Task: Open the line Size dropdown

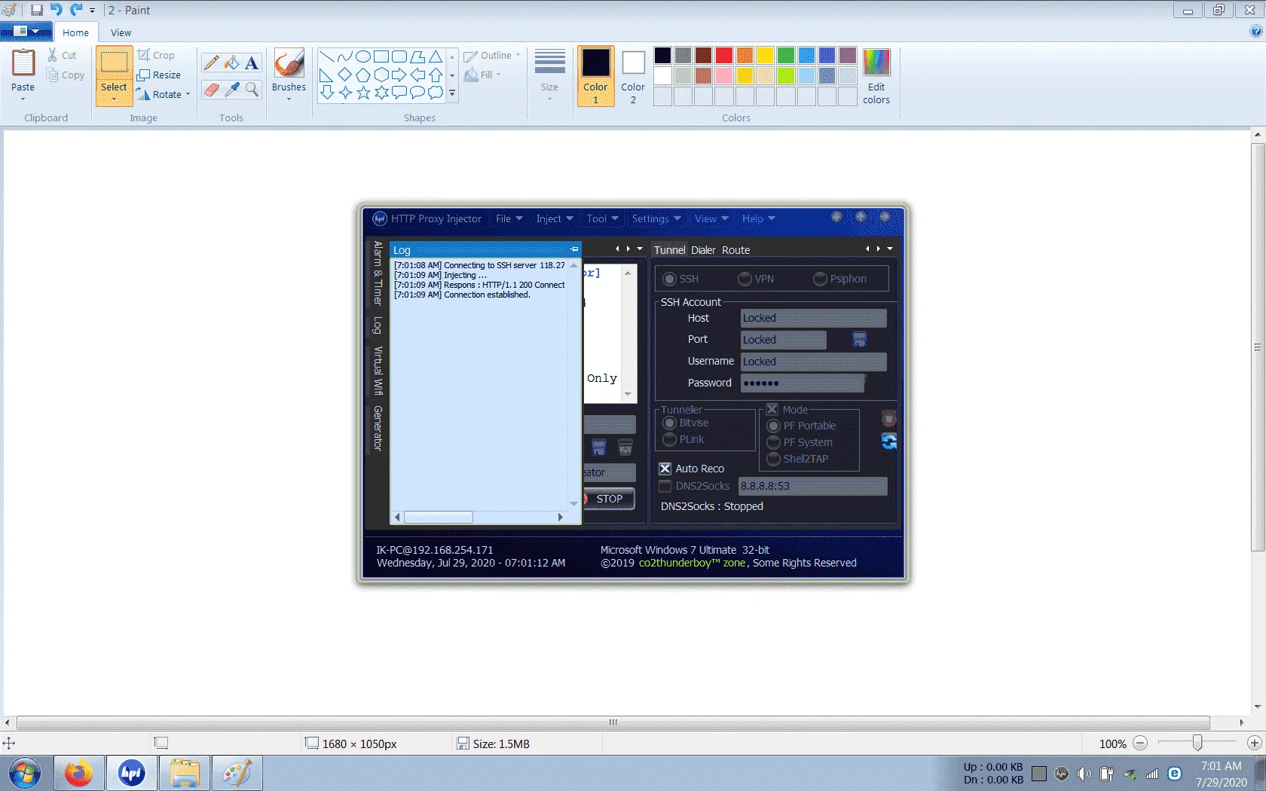Action: point(549,75)
